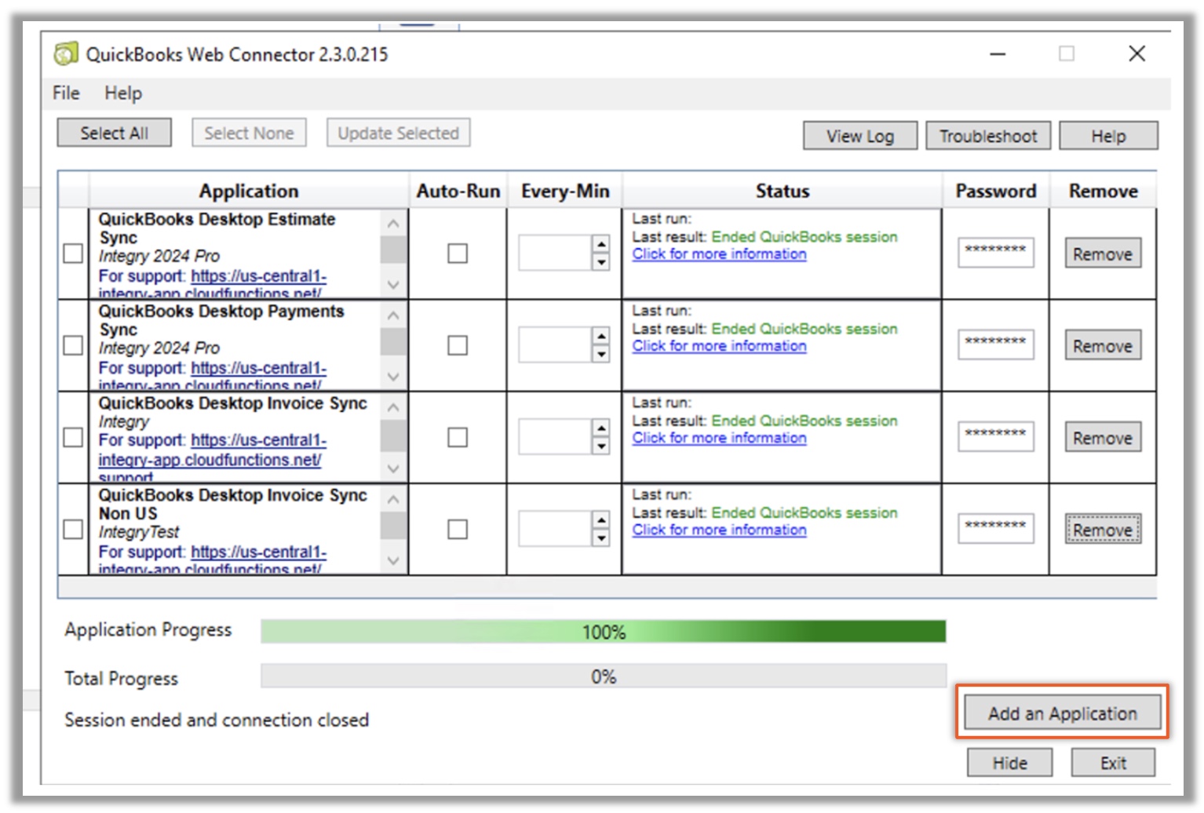Open View Log
This screenshot has height=813, width=1204.
click(x=859, y=136)
